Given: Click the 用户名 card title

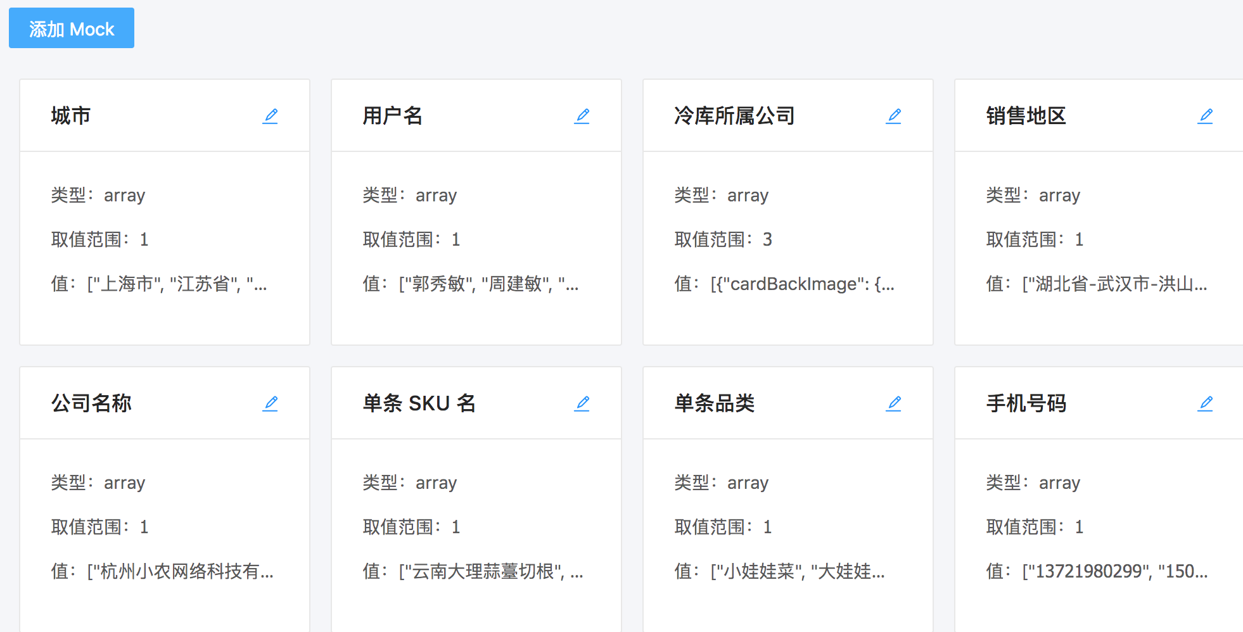Looking at the screenshot, I should click(x=393, y=116).
